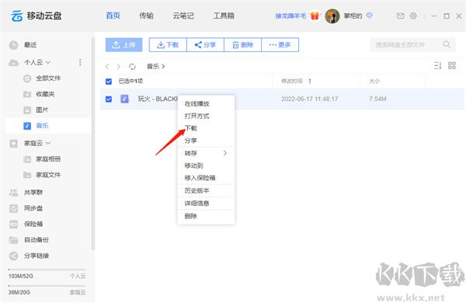The width and height of the screenshot is (466, 303).
Task: Uncheck the 玩火 music file checkbox
Action: (x=109, y=99)
